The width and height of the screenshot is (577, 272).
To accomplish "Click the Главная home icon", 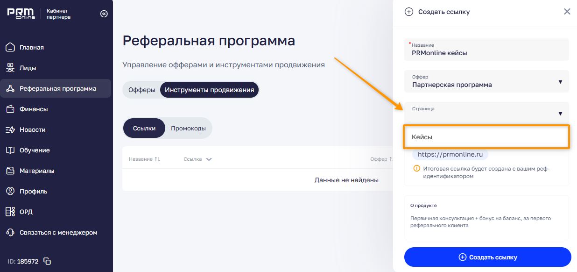I will pos(10,47).
